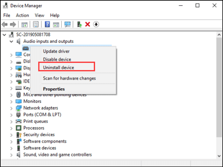Click Scan for hardware changes monitor icon

(x=68, y=25)
